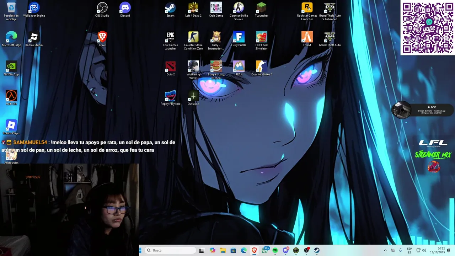Select the Furry Puzzle desktop icon

click(x=239, y=39)
